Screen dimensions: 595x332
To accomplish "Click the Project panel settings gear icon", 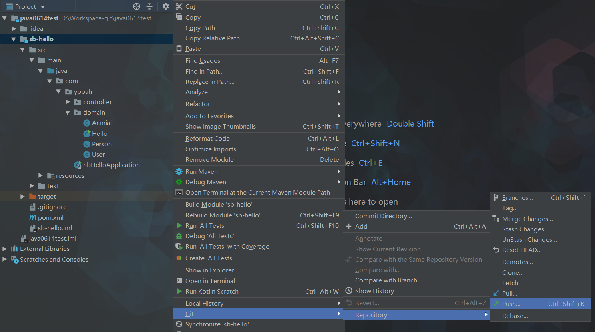I will click(x=166, y=6).
